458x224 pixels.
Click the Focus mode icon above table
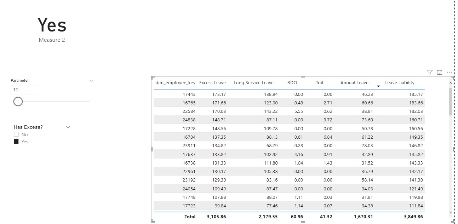pyautogui.click(x=440, y=73)
